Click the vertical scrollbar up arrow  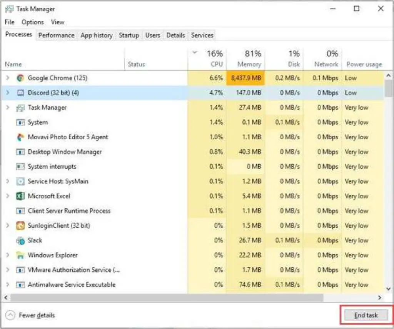[389, 75]
